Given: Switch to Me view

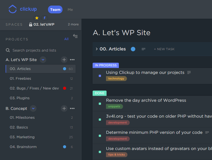Looking at the screenshot, I should click(70, 9).
